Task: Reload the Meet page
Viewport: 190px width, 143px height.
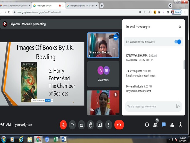Action: point(9,12)
